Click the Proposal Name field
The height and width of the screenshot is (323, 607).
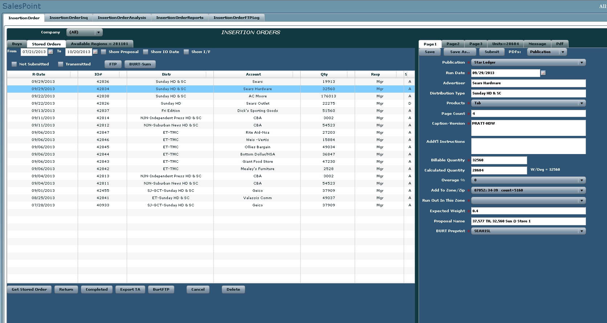click(528, 221)
